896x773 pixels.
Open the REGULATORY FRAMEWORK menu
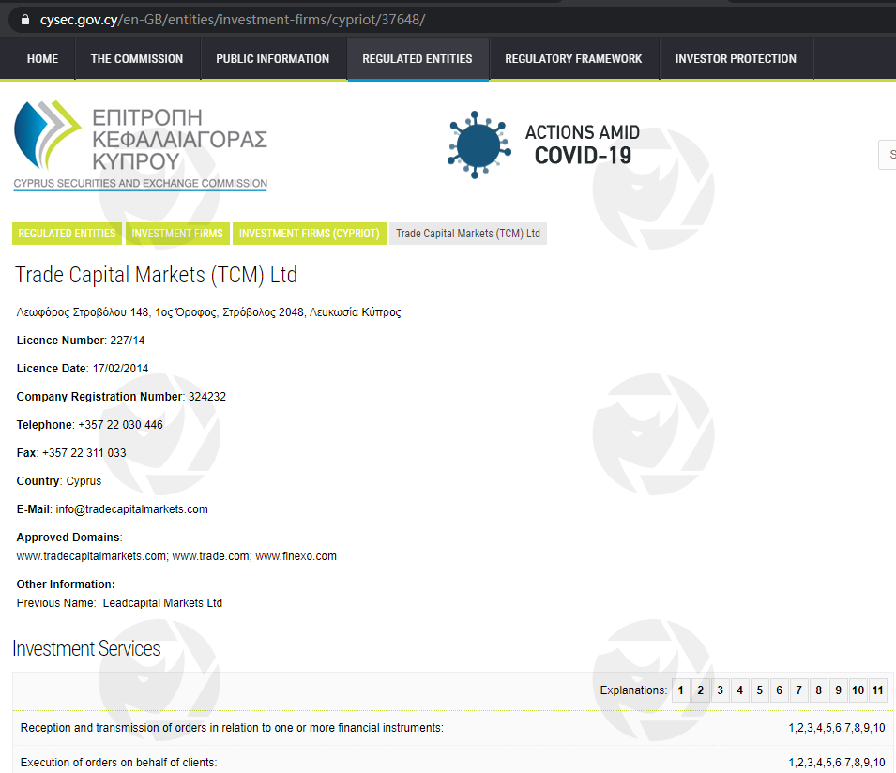(573, 59)
